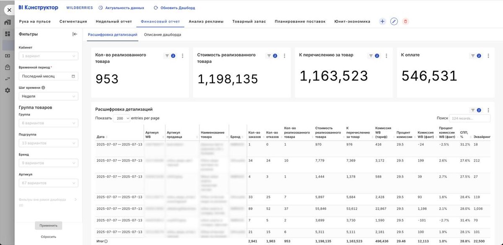Click the 7,779 value in the table
The height and width of the screenshot is (245, 503).
coord(320,160)
